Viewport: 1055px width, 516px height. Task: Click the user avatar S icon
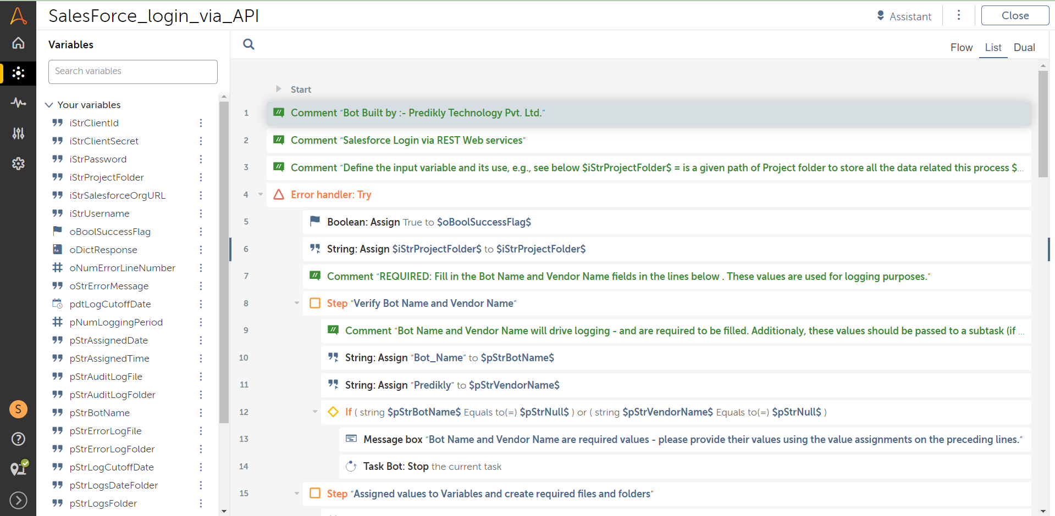(18, 409)
